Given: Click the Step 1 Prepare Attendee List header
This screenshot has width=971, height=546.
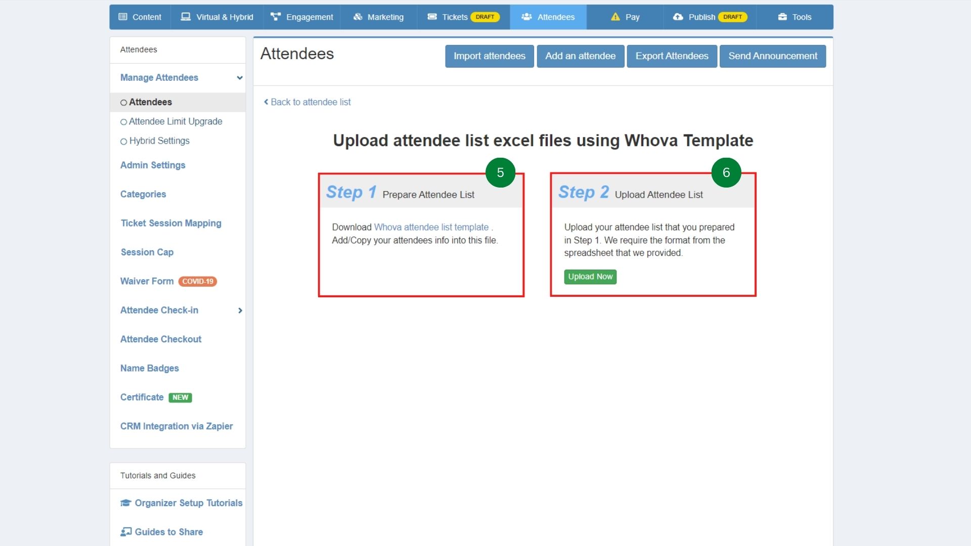Looking at the screenshot, I should coord(421,192).
